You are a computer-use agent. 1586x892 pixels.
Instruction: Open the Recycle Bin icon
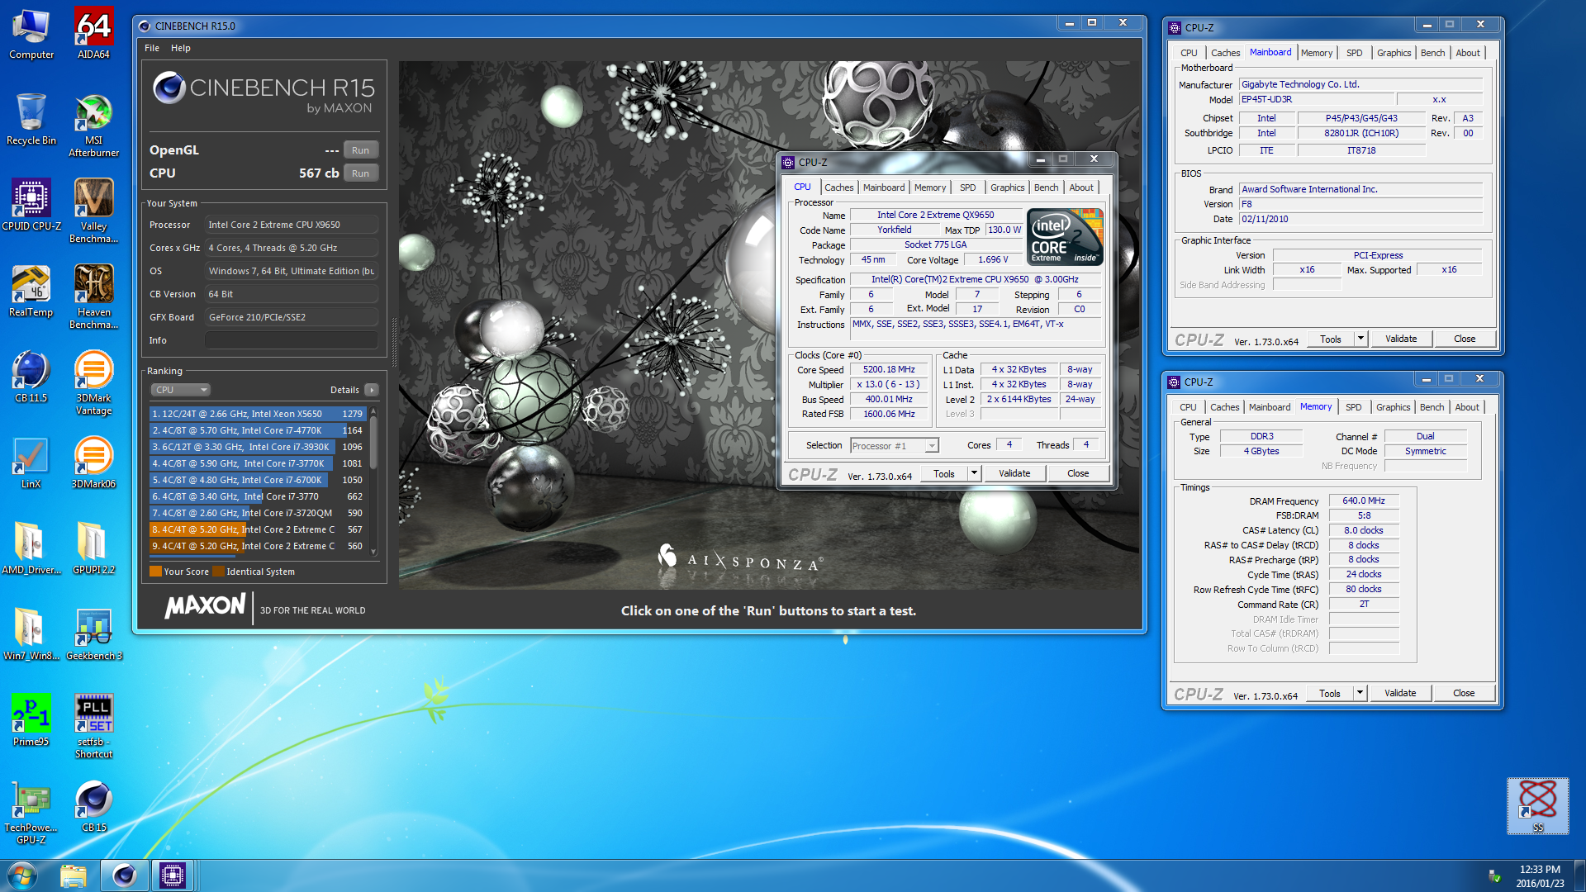[x=31, y=120]
